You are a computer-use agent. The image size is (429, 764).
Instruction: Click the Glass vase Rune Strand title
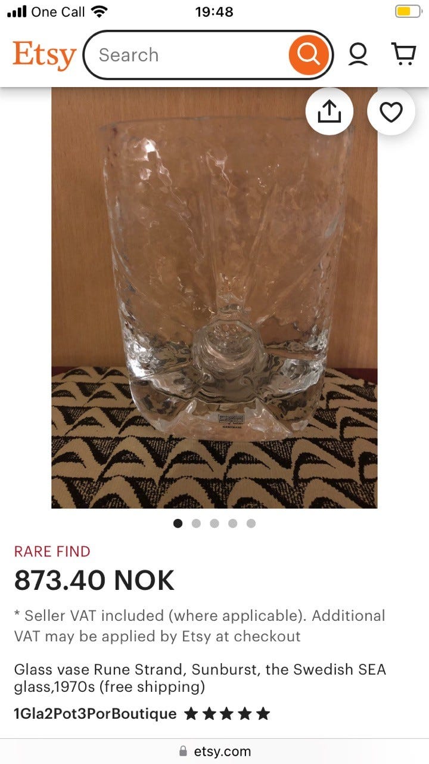(200, 678)
